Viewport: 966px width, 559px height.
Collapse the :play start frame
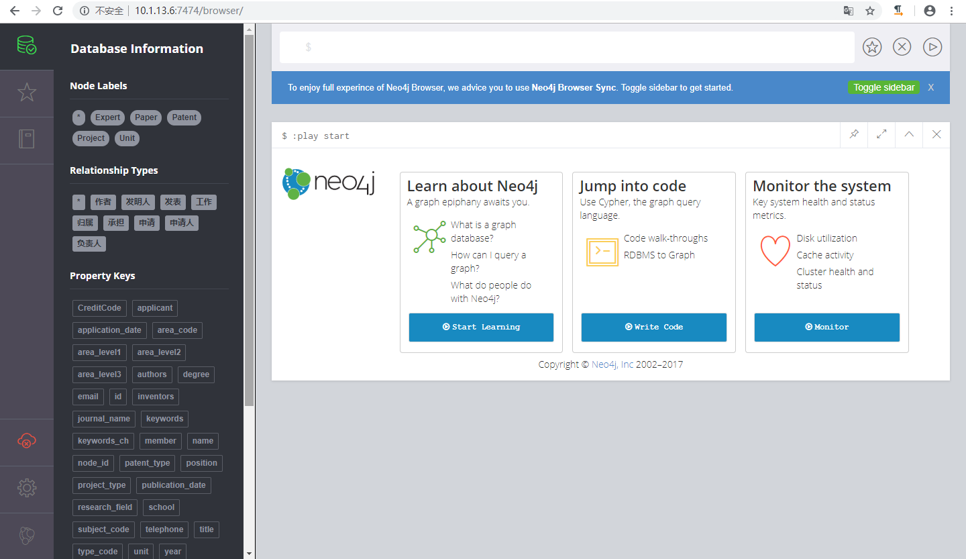tap(909, 135)
